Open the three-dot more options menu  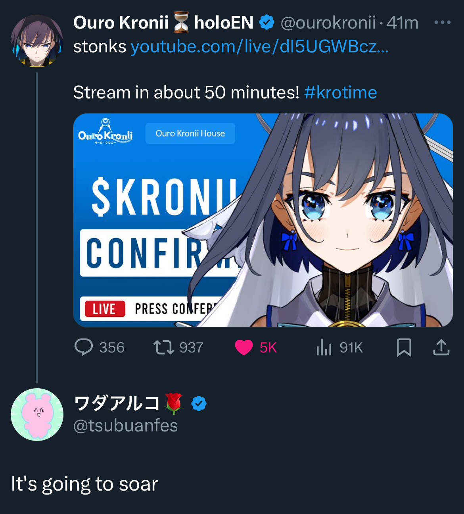(442, 22)
